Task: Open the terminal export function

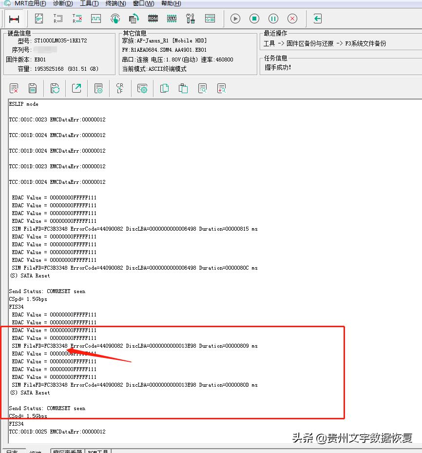Action: pos(77,88)
